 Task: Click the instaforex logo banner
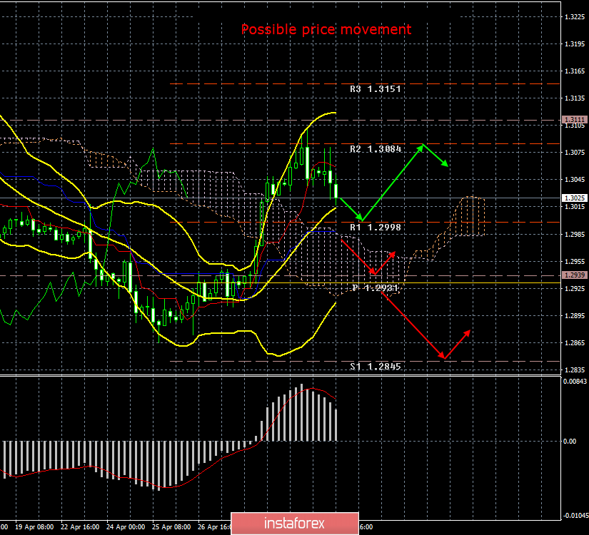tap(294, 524)
